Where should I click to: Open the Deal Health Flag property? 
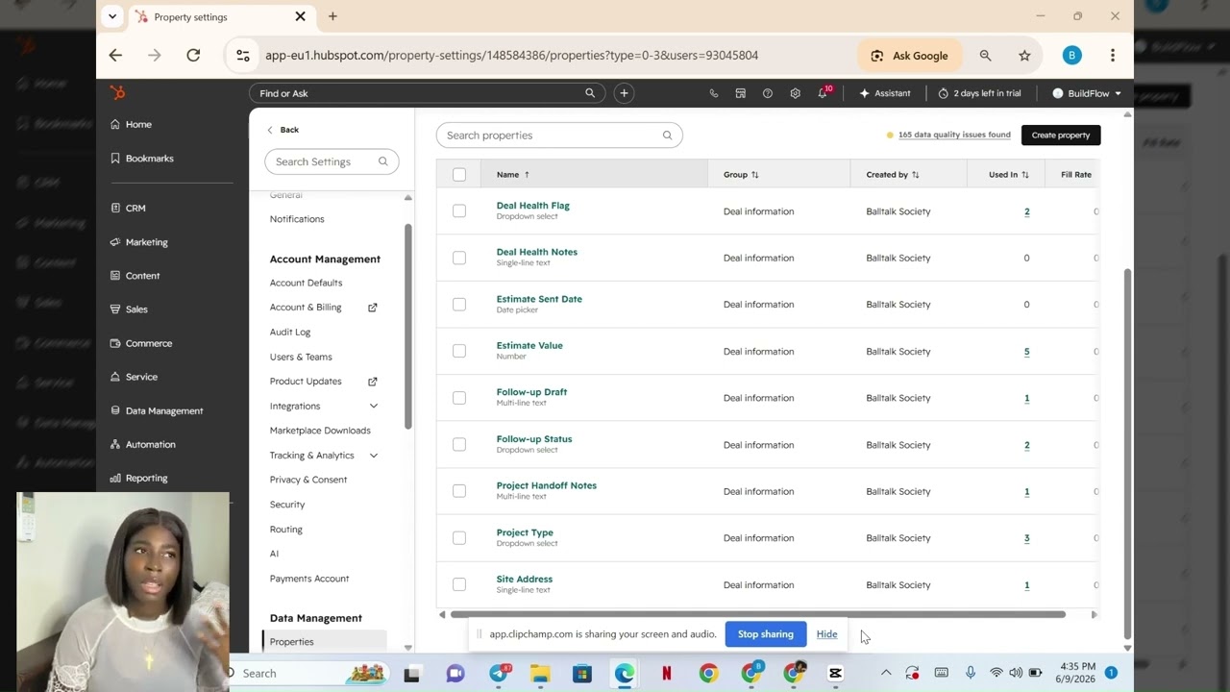pos(533,206)
